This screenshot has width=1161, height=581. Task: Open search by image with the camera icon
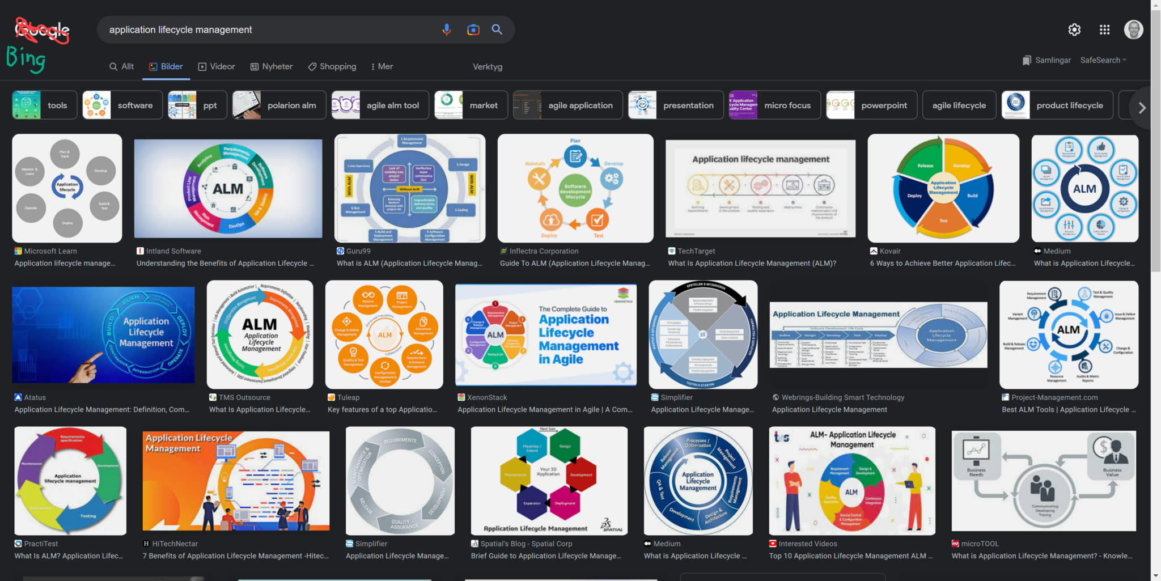click(472, 29)
